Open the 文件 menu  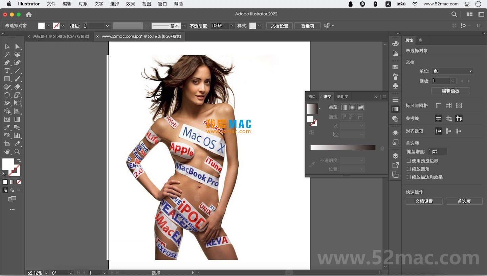click(51, 4)
